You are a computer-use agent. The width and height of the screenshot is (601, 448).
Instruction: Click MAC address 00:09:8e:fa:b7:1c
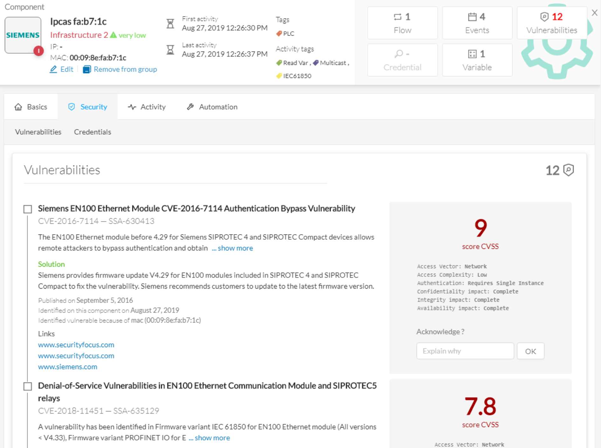[x=98, y=58]
